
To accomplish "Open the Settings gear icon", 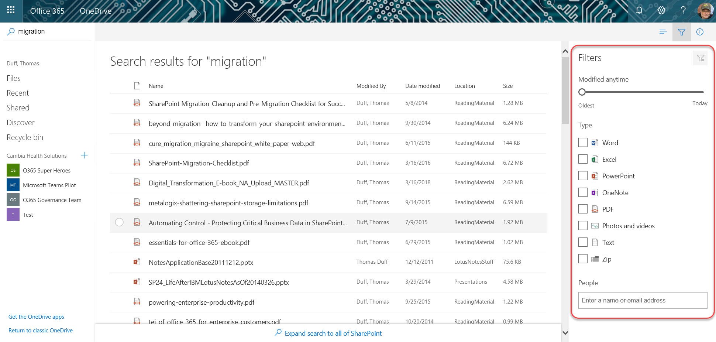I will click(x=661, y=10).
